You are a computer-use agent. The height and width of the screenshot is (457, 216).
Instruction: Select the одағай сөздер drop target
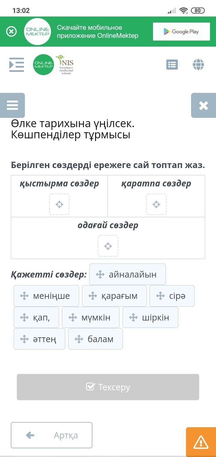[x=108, y=246]
